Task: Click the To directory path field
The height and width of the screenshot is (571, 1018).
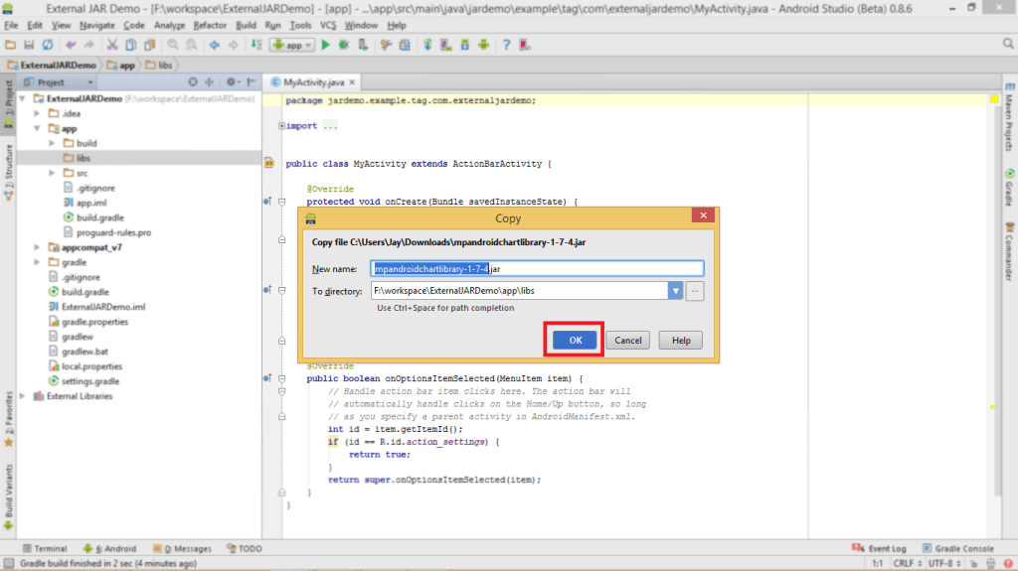Action: 519,291
